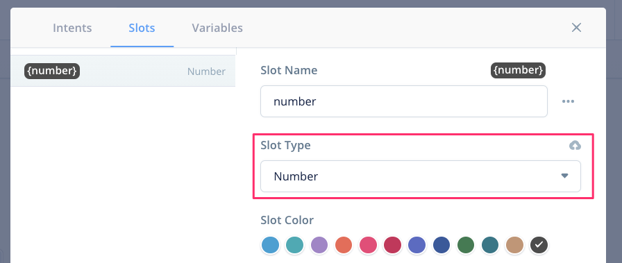Open the Slot Type dropdown showing Number
622x263 pixels.
421,176
